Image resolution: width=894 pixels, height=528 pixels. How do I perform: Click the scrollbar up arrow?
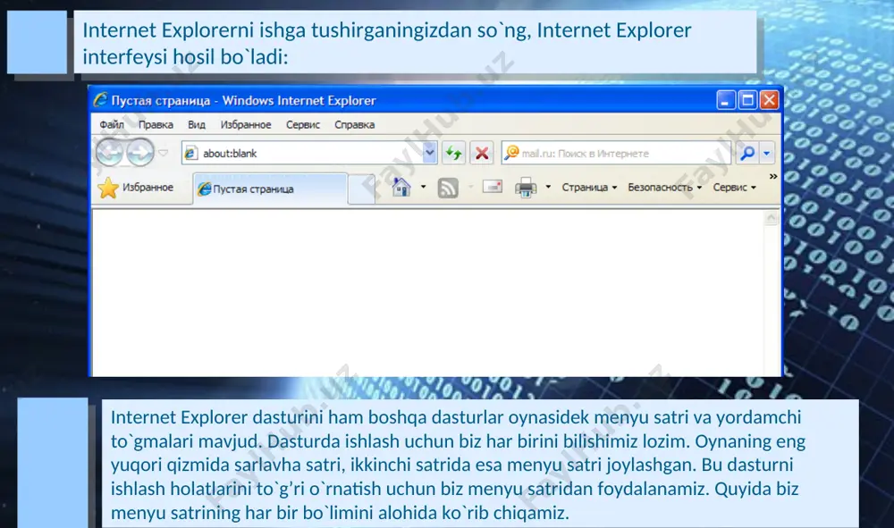772,218
